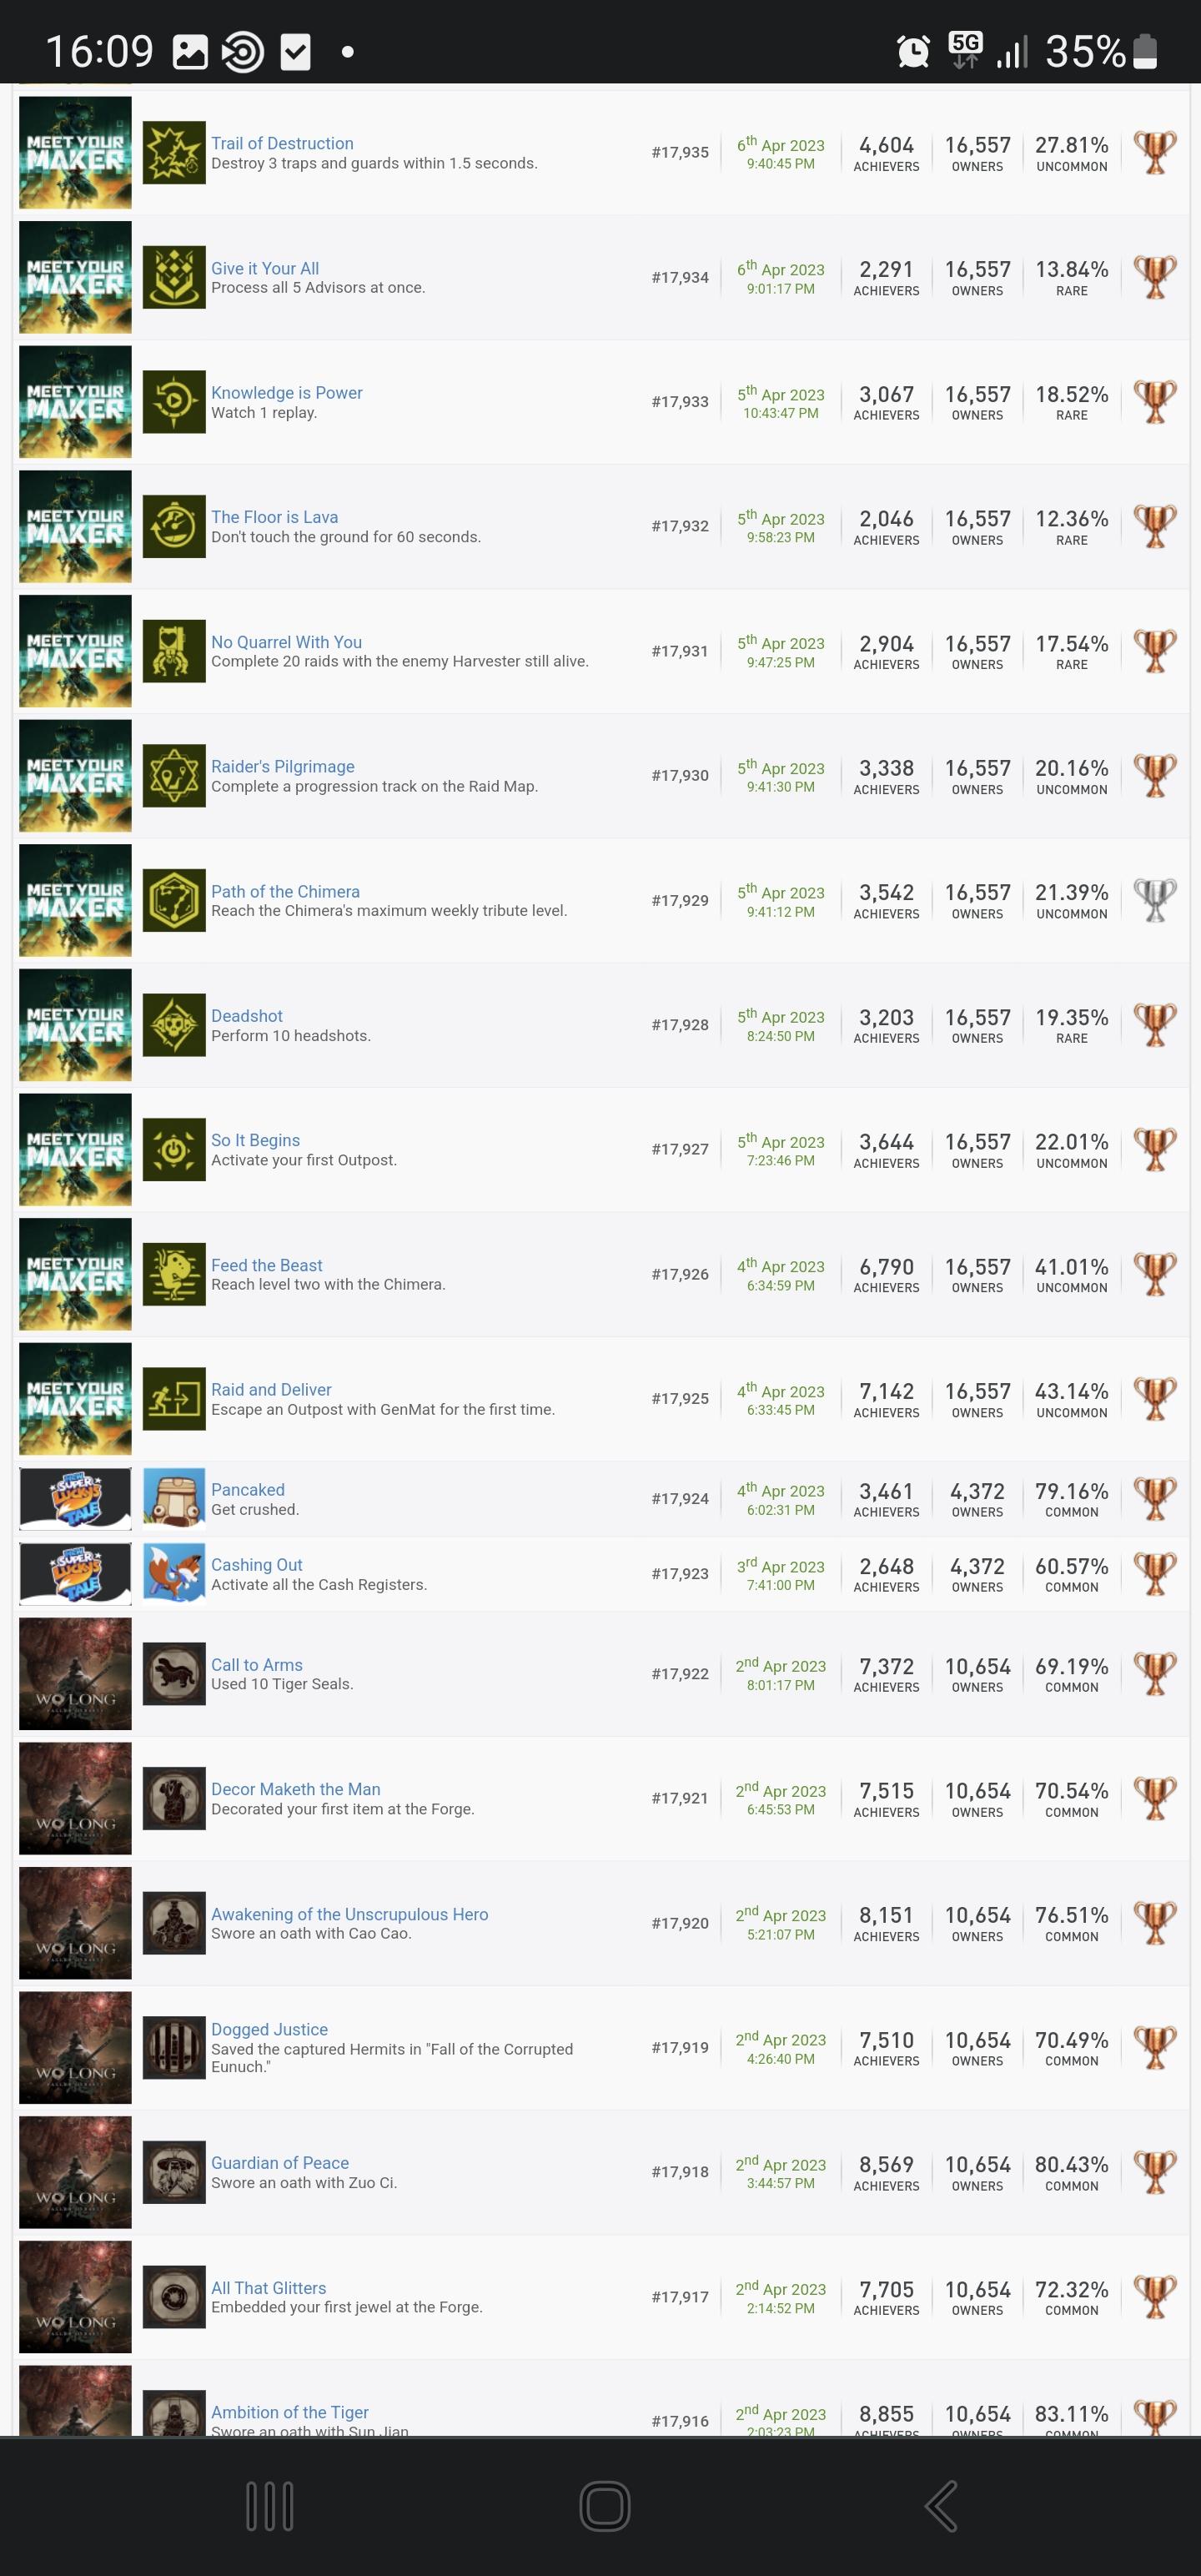Tap the Pancaked trophy icon

coord(174,1498)
